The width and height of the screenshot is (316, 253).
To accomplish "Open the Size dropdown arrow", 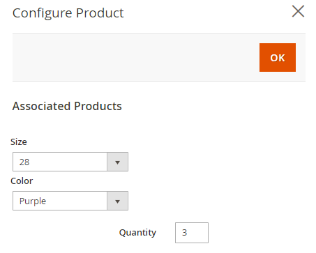I will [117, 162].
